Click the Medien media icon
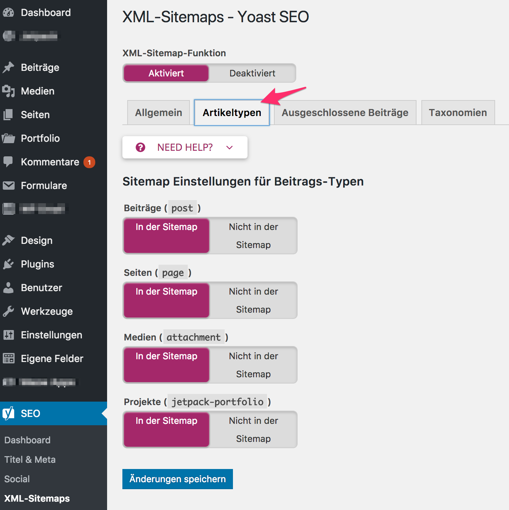Viewport: 509px width, 510px height. tap(8, 91)
